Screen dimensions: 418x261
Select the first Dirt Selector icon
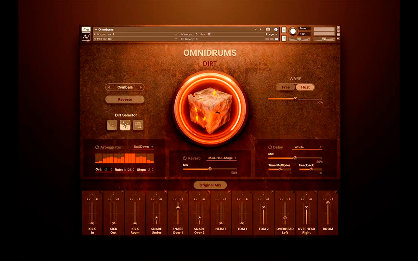(112, 125)
